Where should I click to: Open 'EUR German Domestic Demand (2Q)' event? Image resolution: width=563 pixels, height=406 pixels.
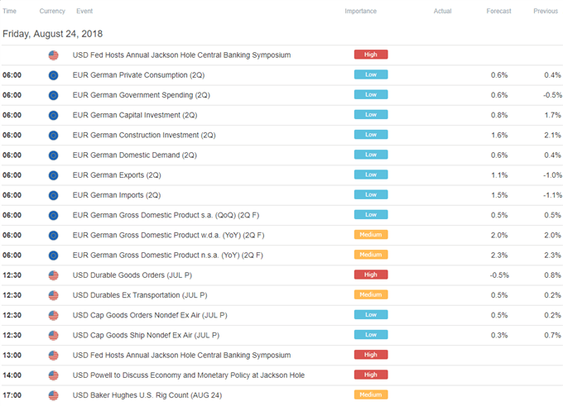(x=135, y=155)
